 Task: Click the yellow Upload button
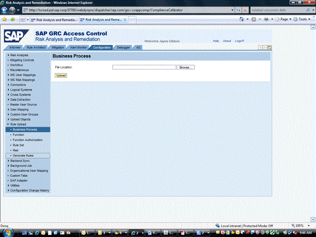click(61, 75)
